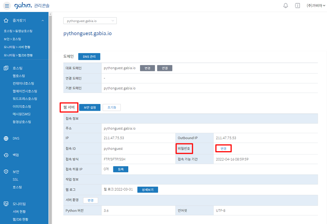Click the IP value 211.47.75.53
327x224 pixels.
point(114,138)
